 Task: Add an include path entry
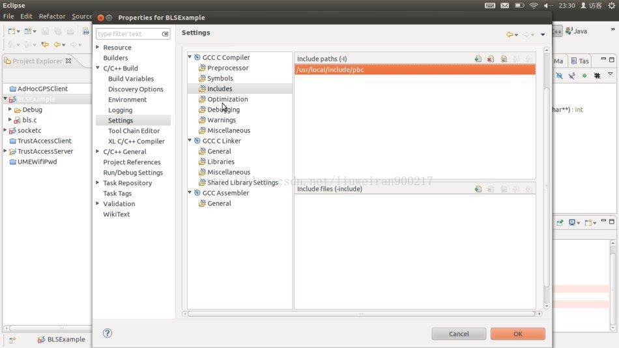pyautogui.click(x=478, y=59)
